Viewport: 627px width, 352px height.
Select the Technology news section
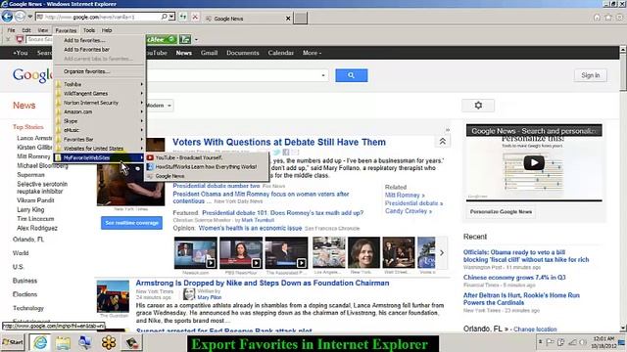click(28, 308)
